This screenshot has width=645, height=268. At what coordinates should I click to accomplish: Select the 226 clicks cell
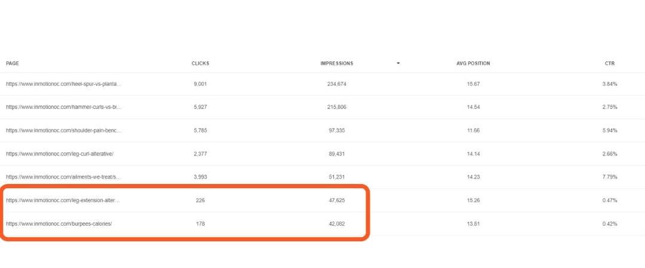click(200, 201)
